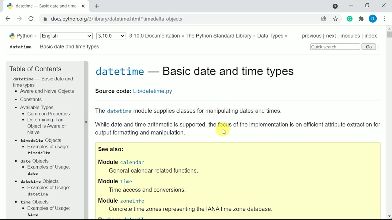Click the Quick search input field
Viewport: 392px width, 220px height.
pos(335,47)
